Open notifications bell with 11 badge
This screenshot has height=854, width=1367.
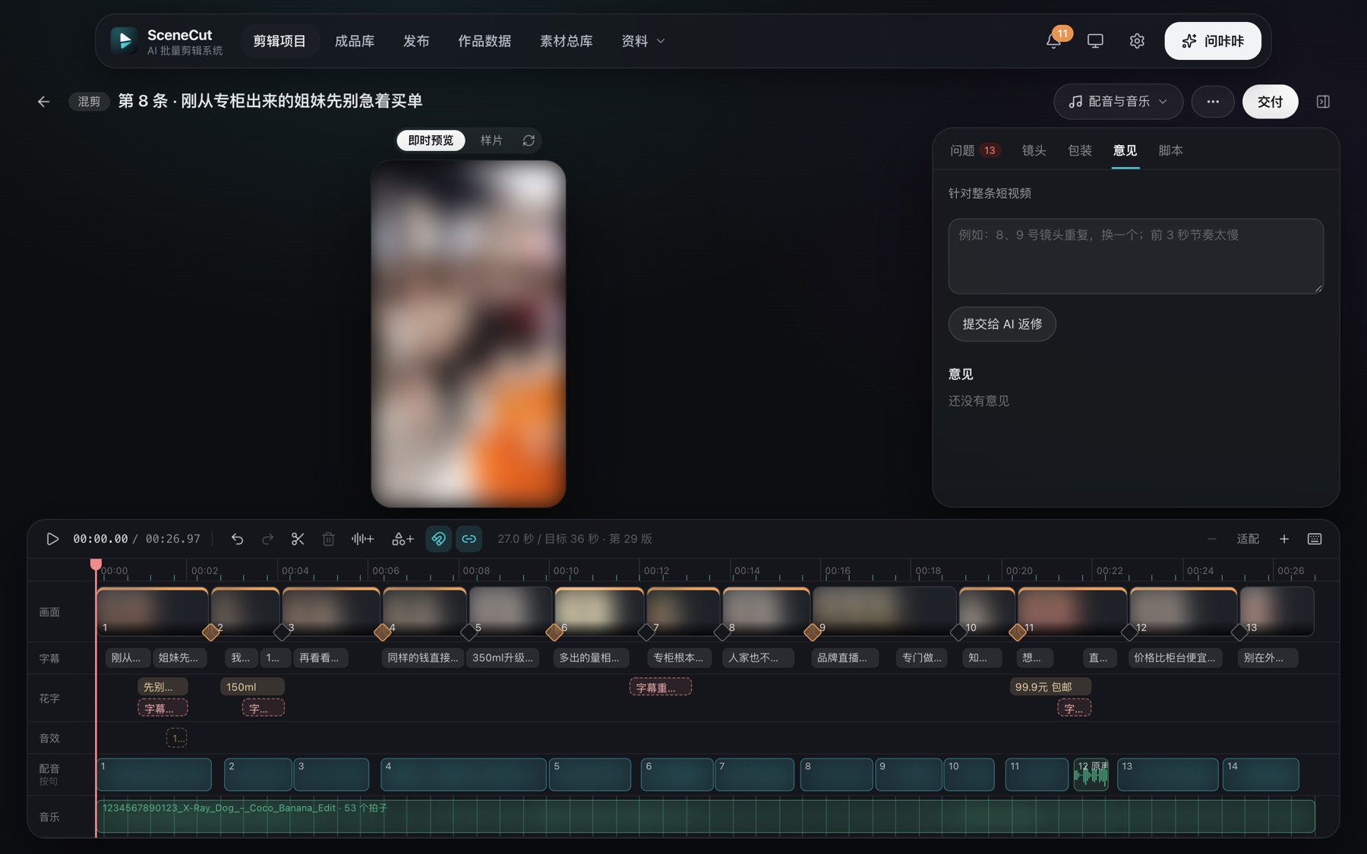pos(1054,41)
